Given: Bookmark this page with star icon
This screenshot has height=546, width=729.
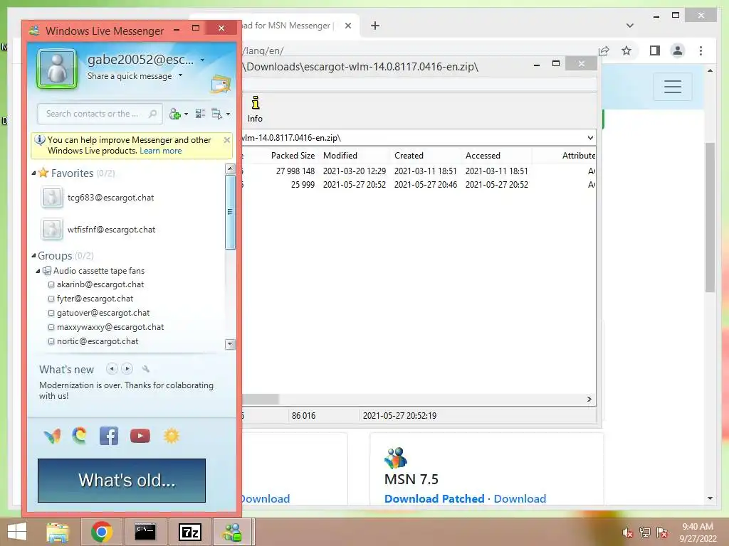Looking at the screenshot, I should (626, 50).
